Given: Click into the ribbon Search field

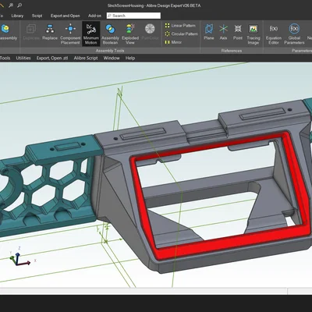Looking at the screenshot, I should click(133, 16).
